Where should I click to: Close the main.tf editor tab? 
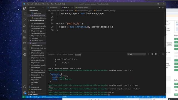[x=72, y=7]
